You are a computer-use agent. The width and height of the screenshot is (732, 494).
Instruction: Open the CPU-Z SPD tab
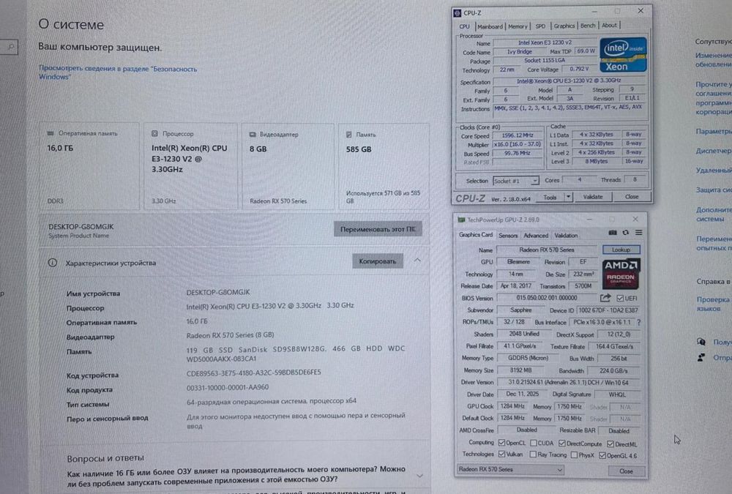(x=540, y=26)
